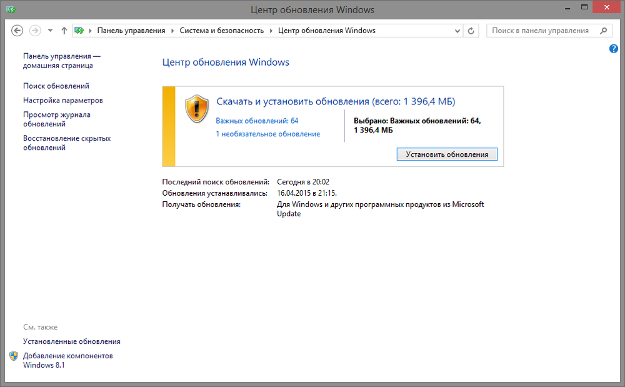The width and height of the screenshot is (625, 387).
Task: Open the recent locations dropdown arrow
Action: click(50, 31)
